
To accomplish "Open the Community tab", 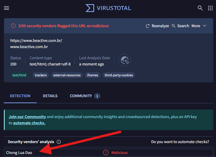I will pyautogui.click(x=81, y=96).
